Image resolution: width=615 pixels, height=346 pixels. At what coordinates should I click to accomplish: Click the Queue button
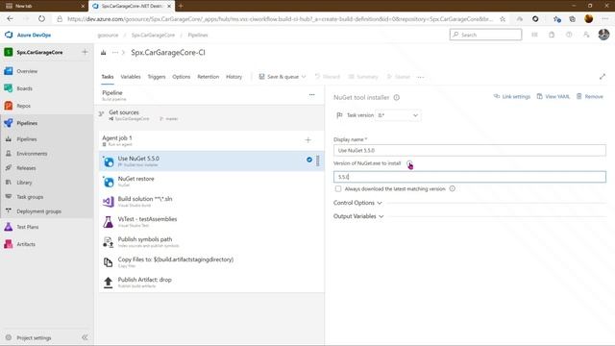(399, 77)
